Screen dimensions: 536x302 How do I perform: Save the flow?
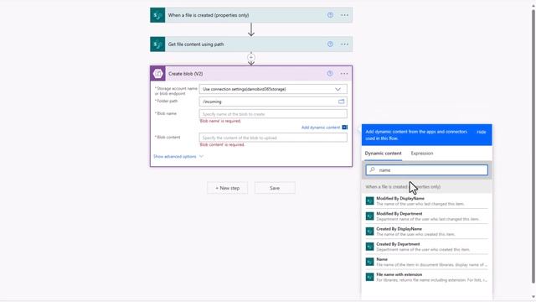pos(275,188)
